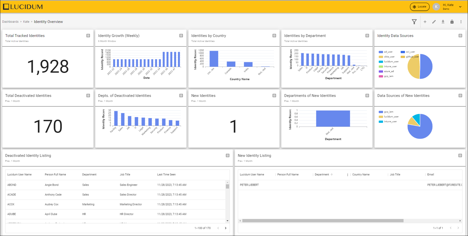Click the Marketing Director job title cell
Screen dimensions: 468x236
[x=131, y=205]
